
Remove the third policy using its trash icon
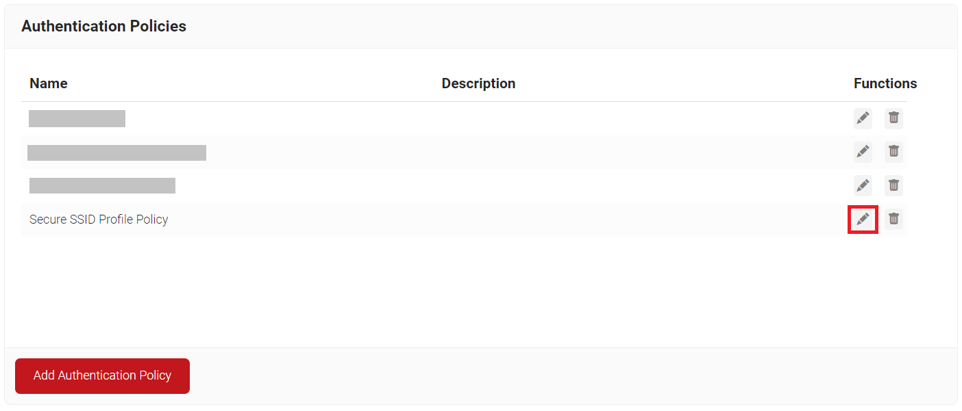pos(893,185)
